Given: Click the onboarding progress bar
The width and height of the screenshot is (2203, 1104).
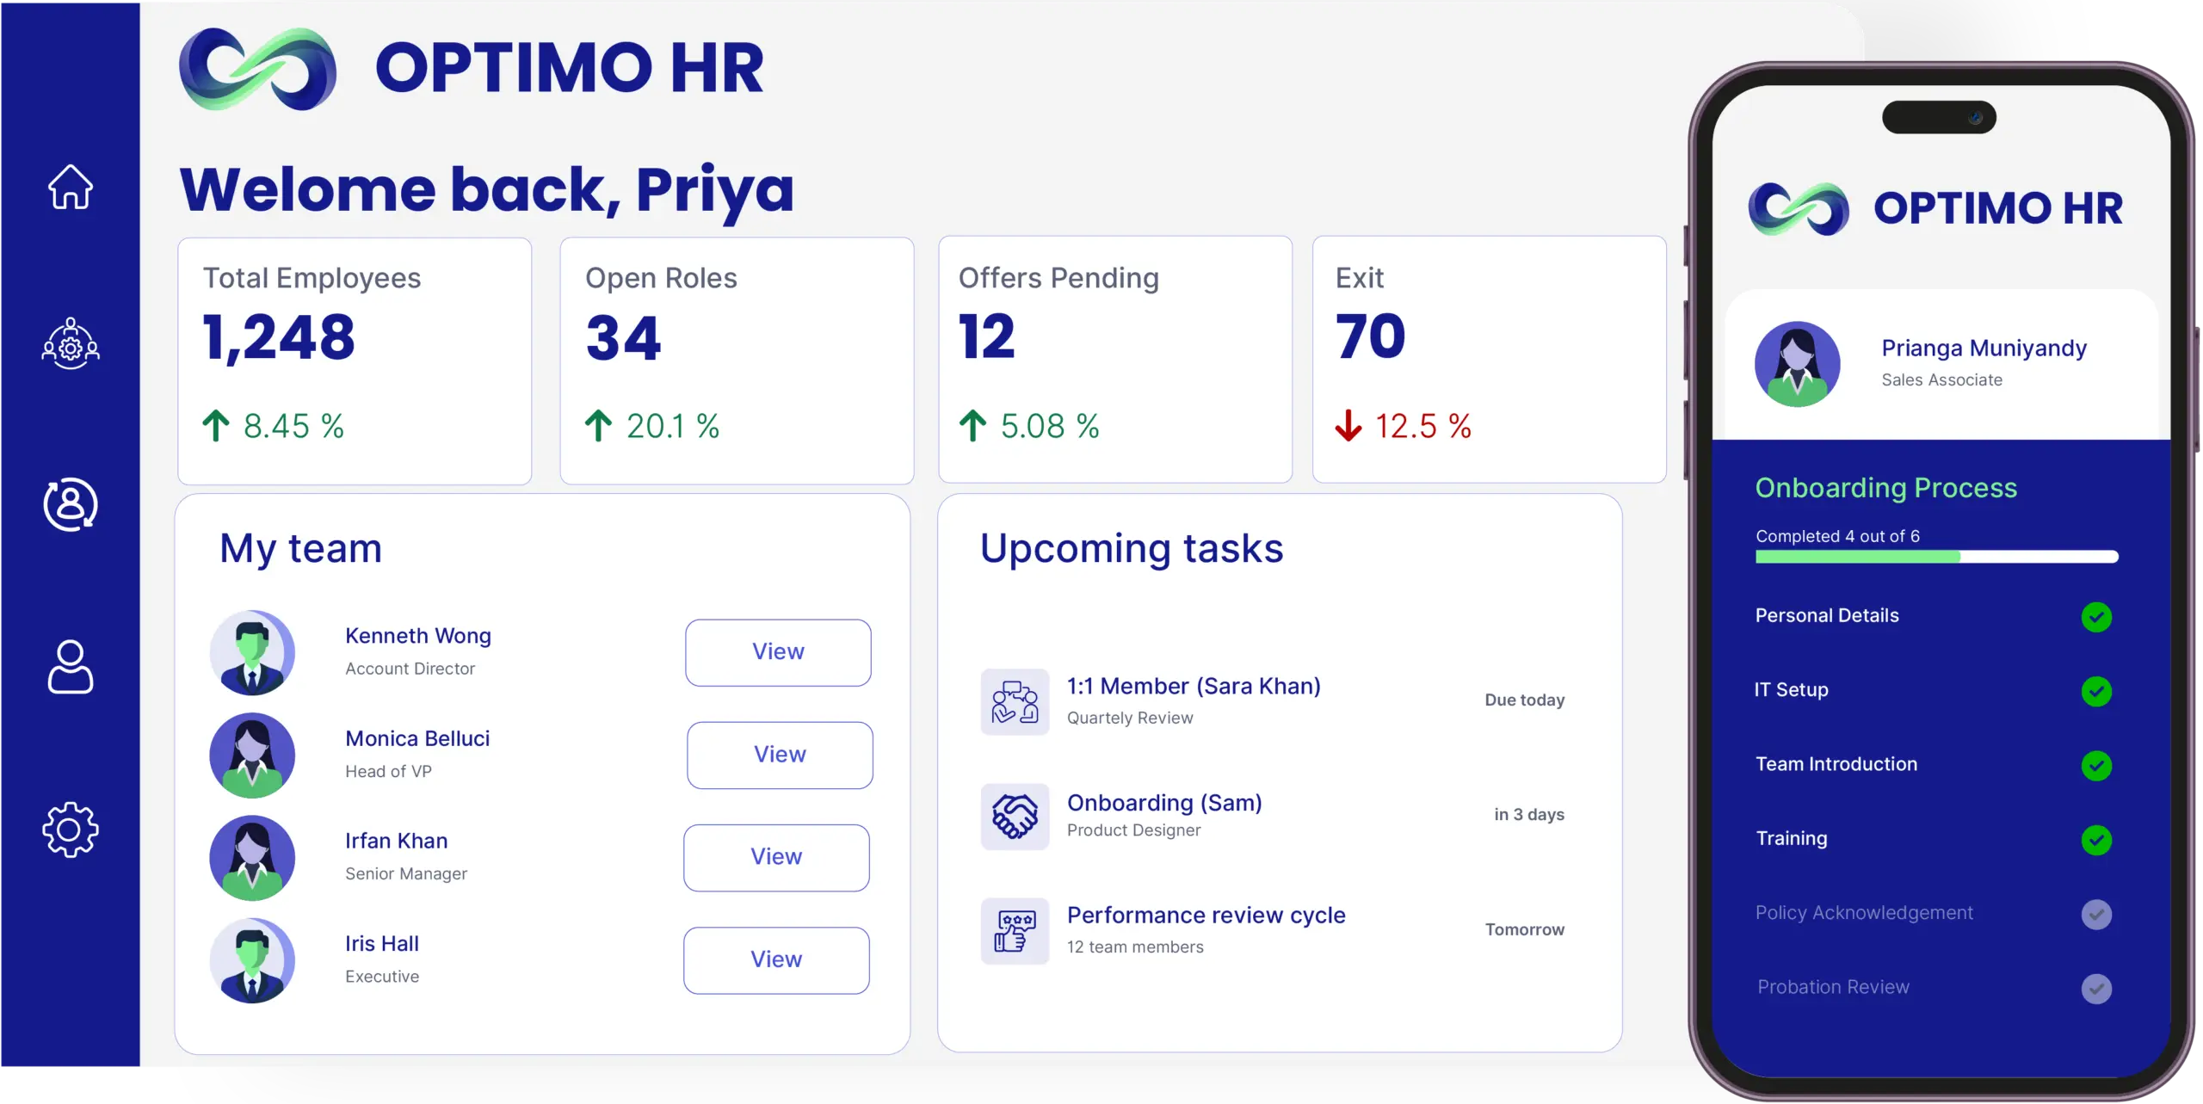Looking at the screenshot, I should click(x=1936, y=557).
